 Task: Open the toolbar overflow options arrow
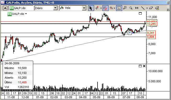[168, 10]
